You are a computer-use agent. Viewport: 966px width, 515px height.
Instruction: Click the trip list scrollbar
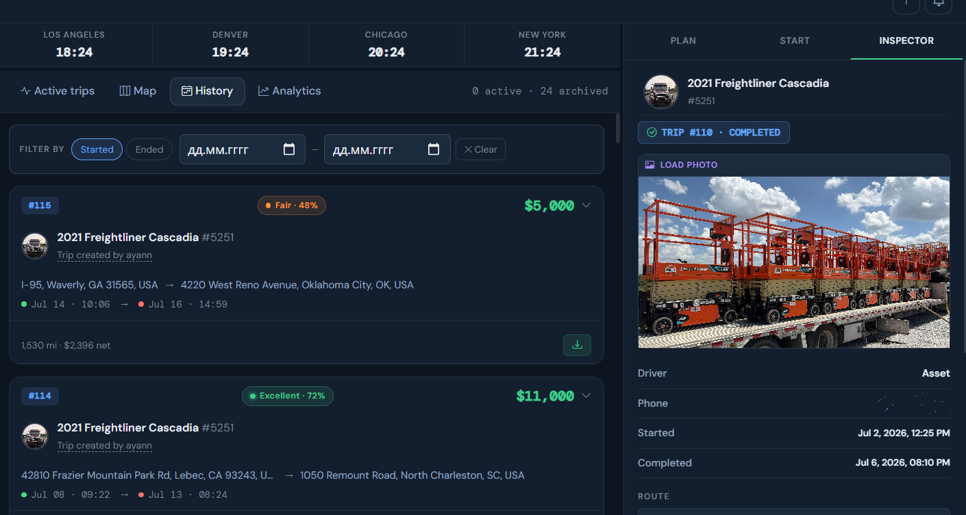618,128
